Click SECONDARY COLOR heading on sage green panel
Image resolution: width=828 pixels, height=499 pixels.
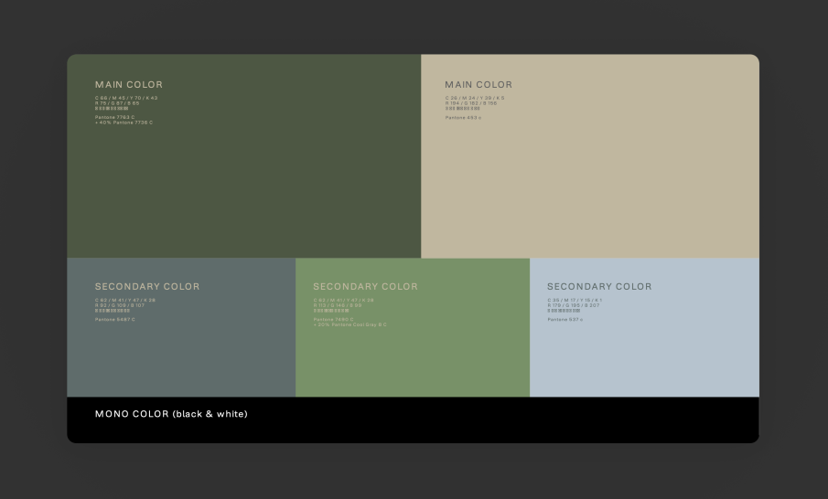pyautogui.click(x=365, y=287)
